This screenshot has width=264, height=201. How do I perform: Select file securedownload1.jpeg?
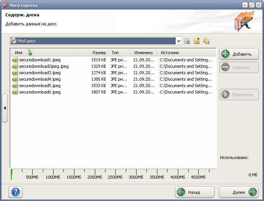pos(40,60)
